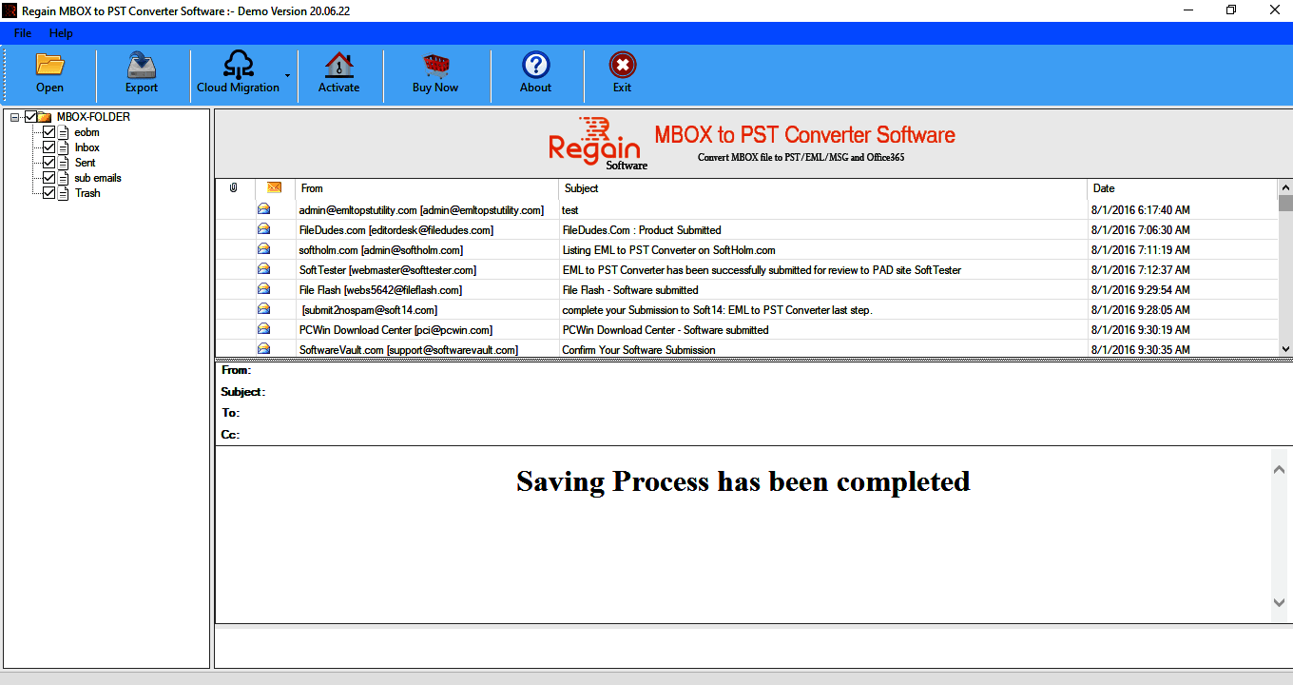Image resolution: width=1293 pixels, height=685 pixels.
Task: Open the About dialog icon
Action: (536, 65)
